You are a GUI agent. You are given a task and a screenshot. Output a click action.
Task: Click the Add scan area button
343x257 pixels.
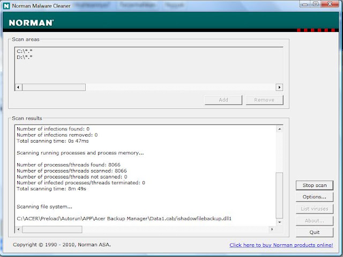point(223,100)
